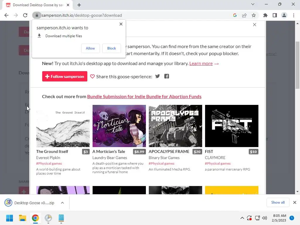Image resolution: width=300 pixels, height=225 pixels.
Task: Click the $10 price tag
Action: tap(253, 152)
